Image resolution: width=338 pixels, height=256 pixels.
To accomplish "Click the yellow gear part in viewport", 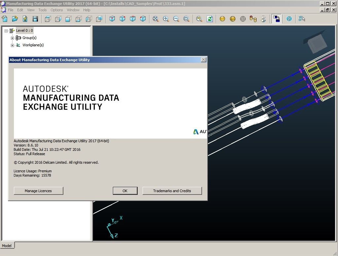I will click(x=319, y=80).
